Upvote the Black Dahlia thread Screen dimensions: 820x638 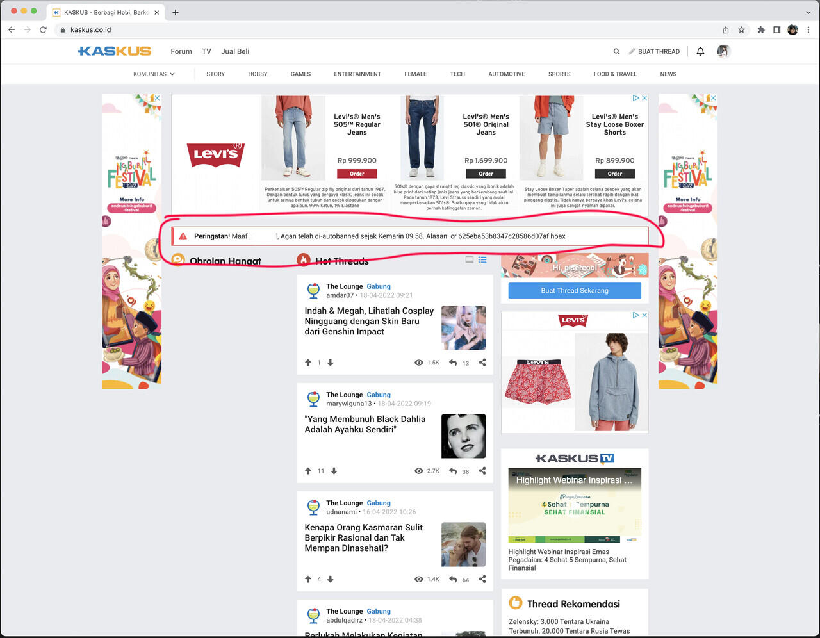click(308, 471)
